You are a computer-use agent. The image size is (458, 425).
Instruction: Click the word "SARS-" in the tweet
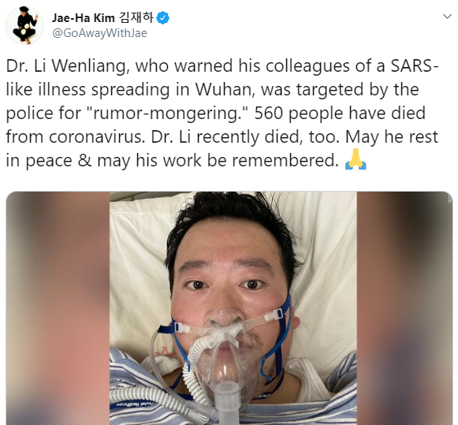pyautogui.click(x=415, y=66)
